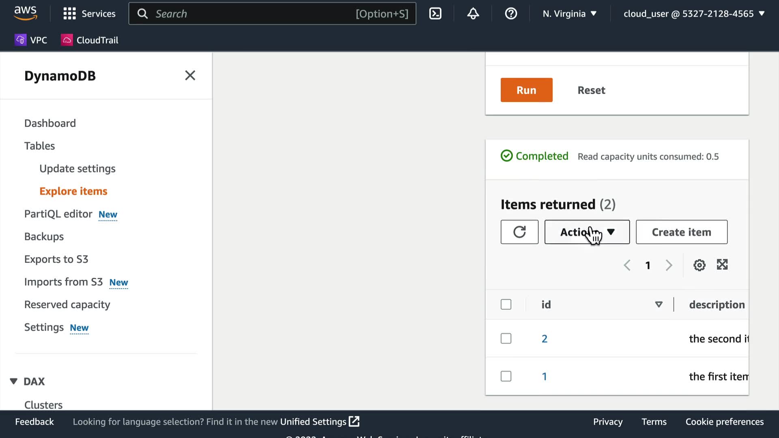The height and width of the screenshot is (438, 779).
Task: Open the help question mark icon
Action: point(511,14)
